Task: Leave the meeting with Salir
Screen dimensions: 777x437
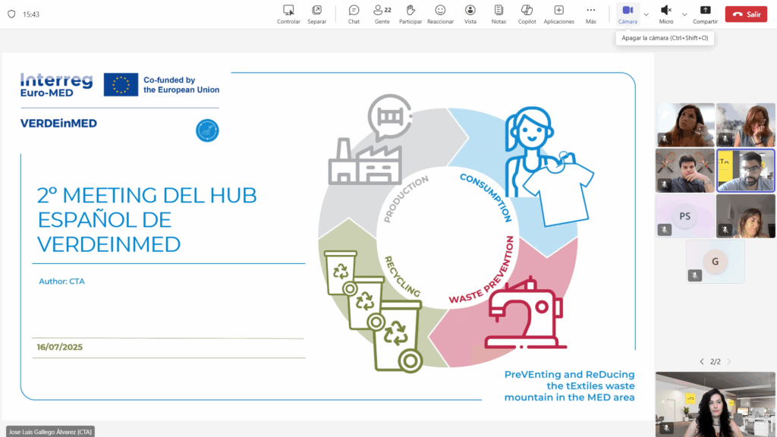Action: (747, 14)
